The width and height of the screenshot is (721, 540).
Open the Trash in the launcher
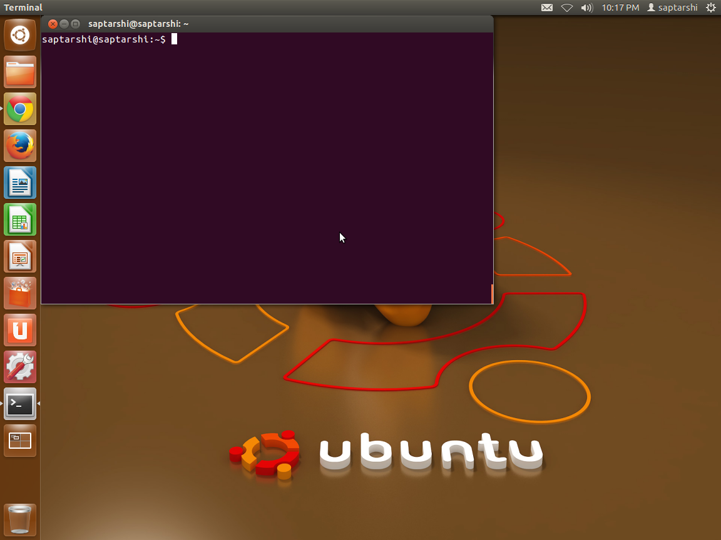20,519
